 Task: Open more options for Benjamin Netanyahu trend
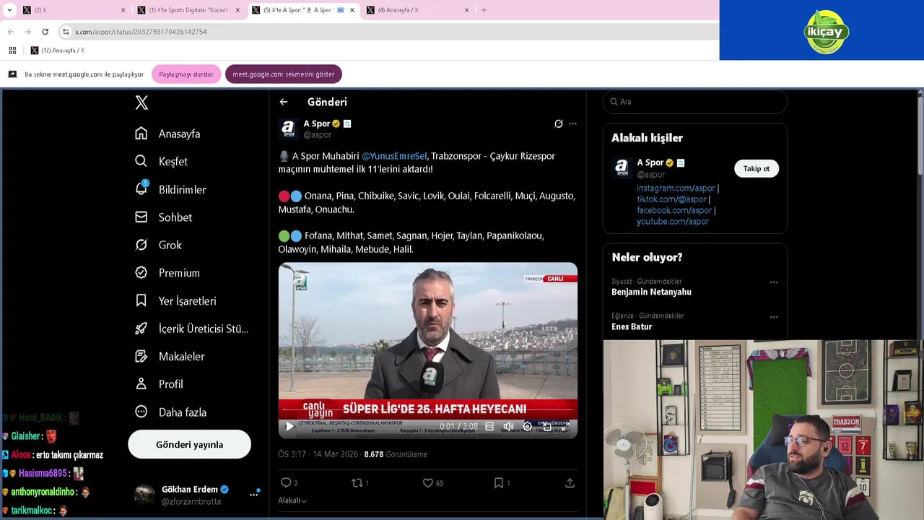pos(774,282)
